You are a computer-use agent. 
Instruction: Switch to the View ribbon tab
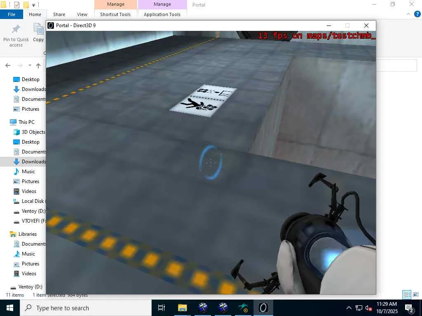coord(82,14)
